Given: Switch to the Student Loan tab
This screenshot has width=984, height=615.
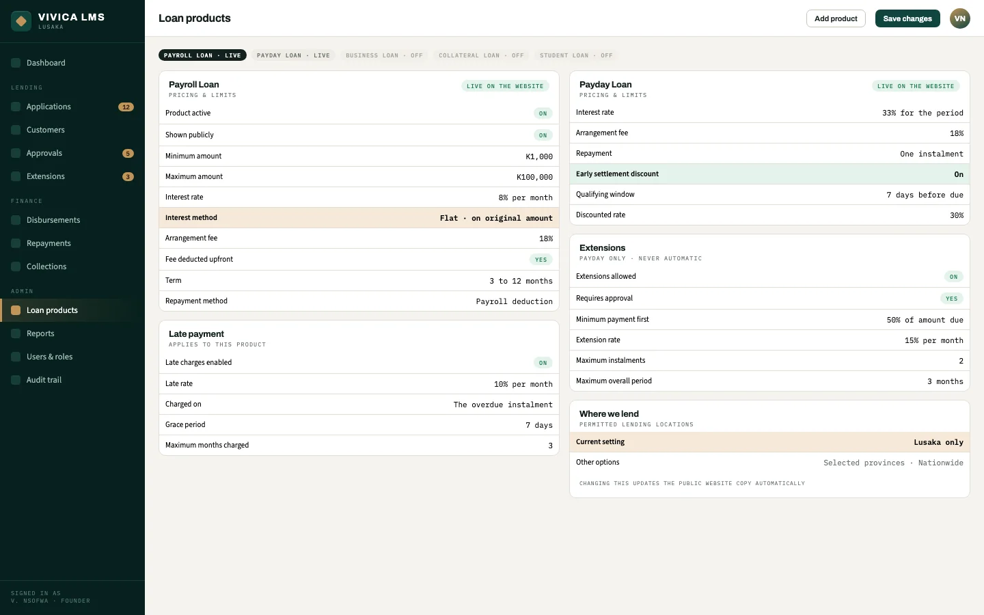Looking at the screenshot, I should 576,55.
